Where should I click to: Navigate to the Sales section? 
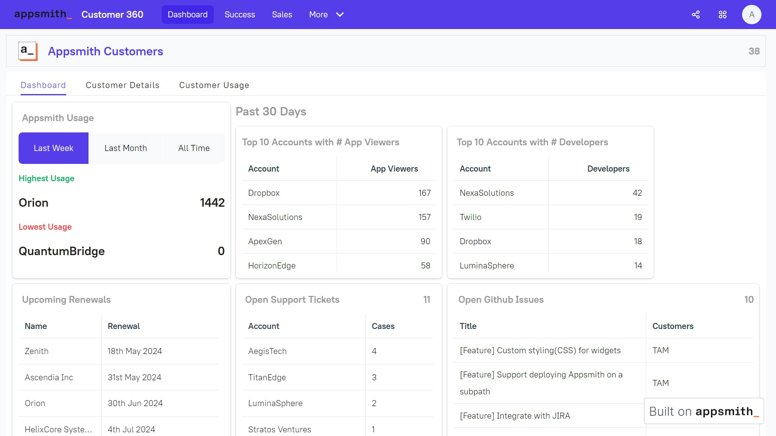point(282,15)
